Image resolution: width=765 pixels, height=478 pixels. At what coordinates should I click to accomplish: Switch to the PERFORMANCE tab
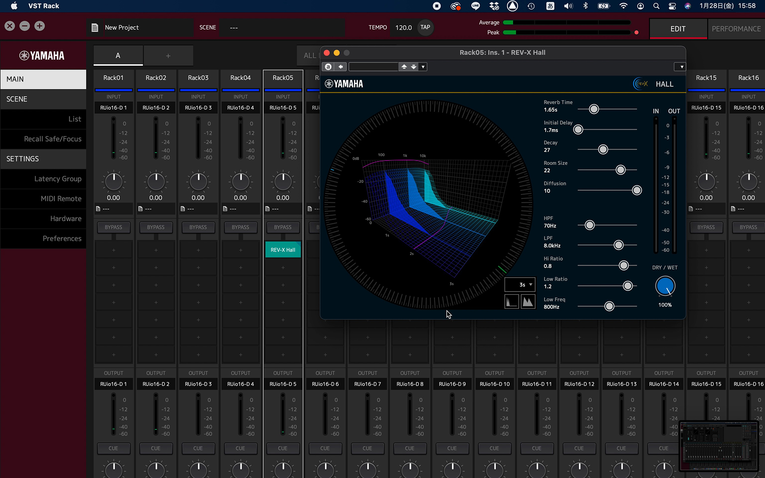[736, 29]
